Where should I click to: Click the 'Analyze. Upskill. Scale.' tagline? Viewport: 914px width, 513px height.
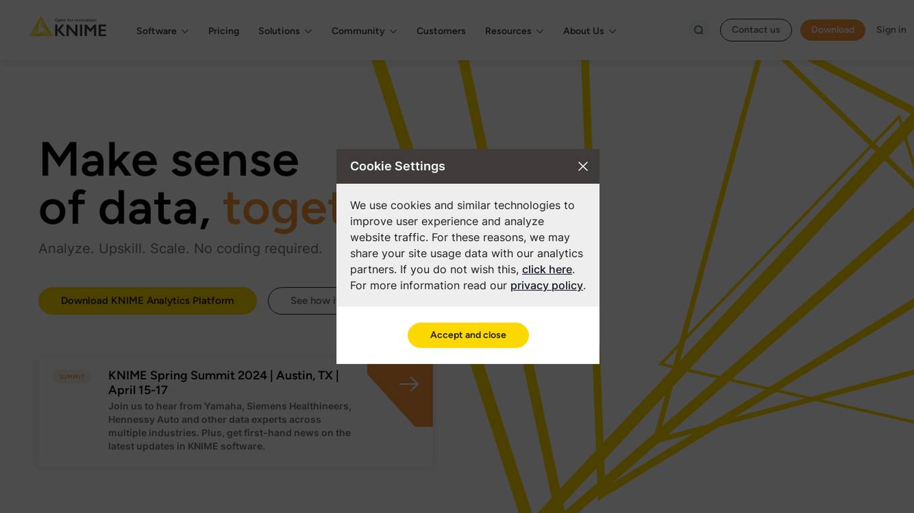[180, 248]
